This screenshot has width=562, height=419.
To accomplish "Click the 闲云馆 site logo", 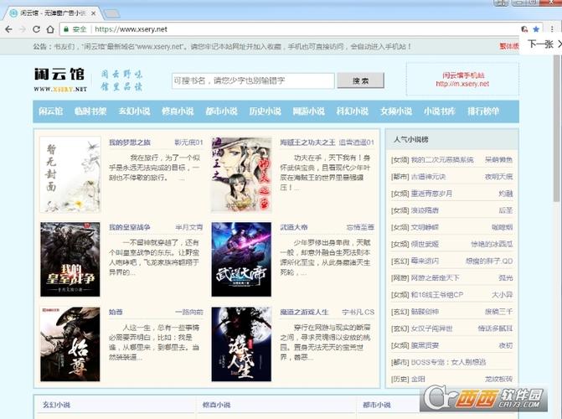I will [x=60, y=80].
